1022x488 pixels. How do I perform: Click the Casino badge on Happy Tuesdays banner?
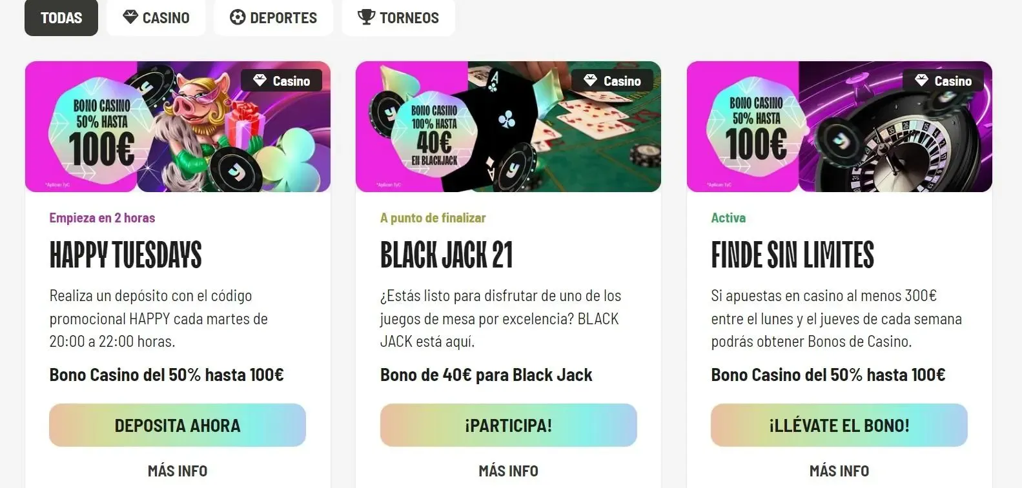tap(281, 81)
